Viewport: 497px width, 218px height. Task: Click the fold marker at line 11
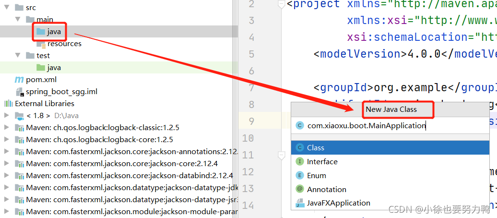(281, 155)
